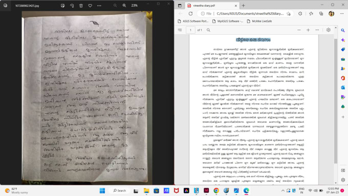Open Outlook icon in Edge sidebar
This screenshot has height=196, width=348.
(343, 88)
